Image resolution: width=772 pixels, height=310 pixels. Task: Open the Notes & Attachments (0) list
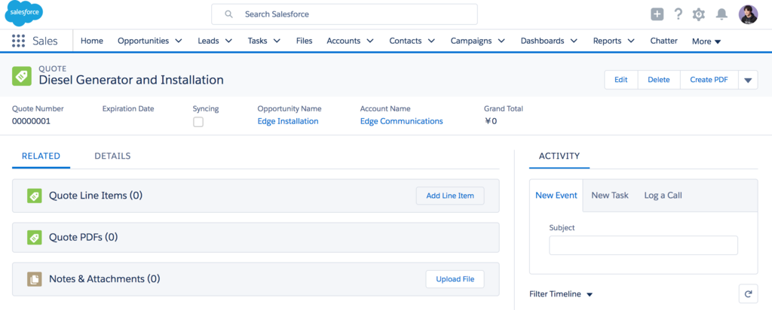click(104, 279)
